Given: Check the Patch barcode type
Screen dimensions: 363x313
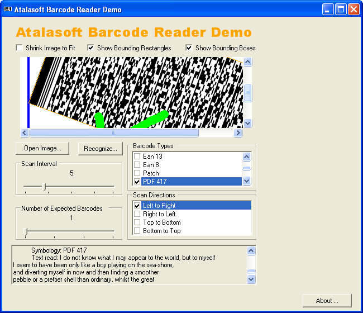Looking at the screenshot, I should (137, 173).
